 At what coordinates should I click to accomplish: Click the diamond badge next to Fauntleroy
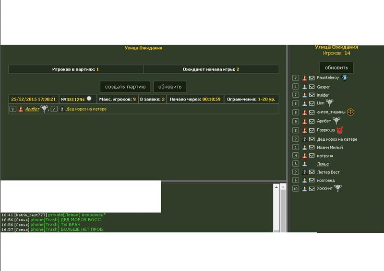pyautogui.click(x=344, y=78)
